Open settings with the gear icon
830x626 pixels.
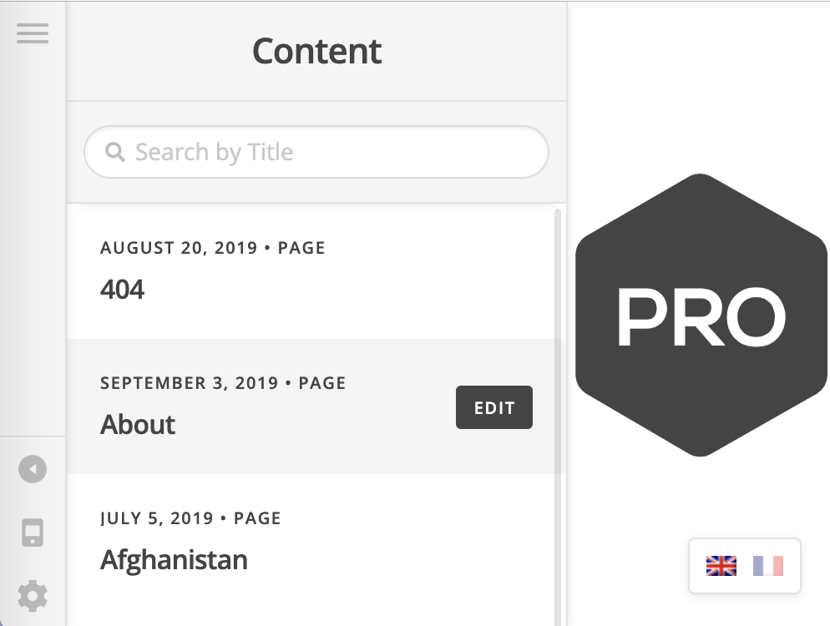[x=33, y=596]
